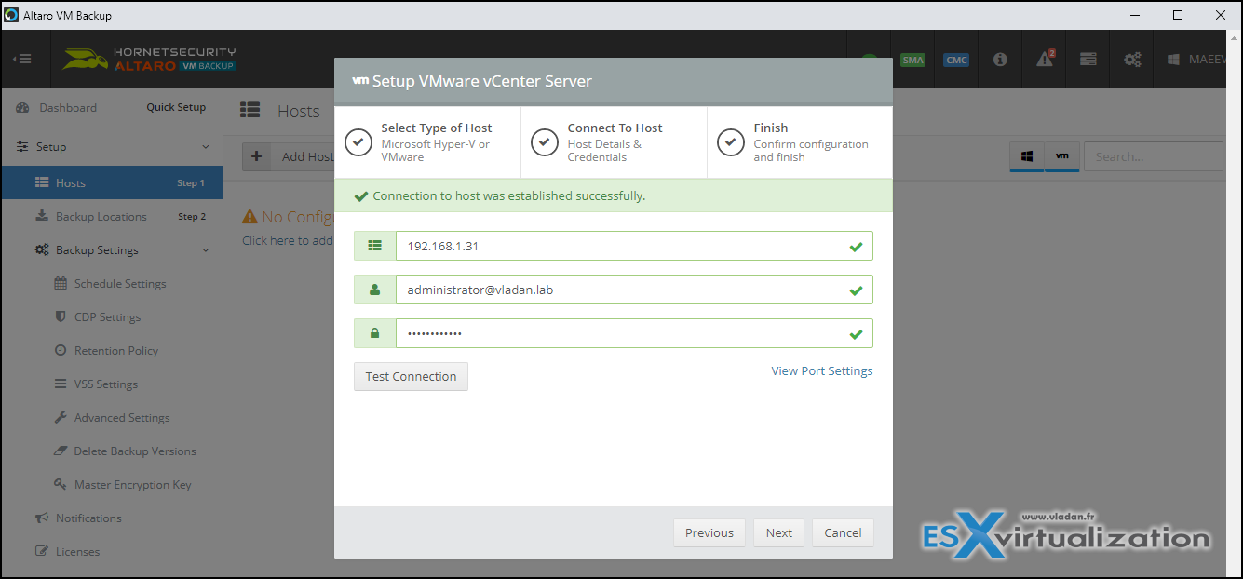The width and height of the screenshot is (1243, 579).
Task: Filter hosts by VMware vm icon
Action: 1061,156
